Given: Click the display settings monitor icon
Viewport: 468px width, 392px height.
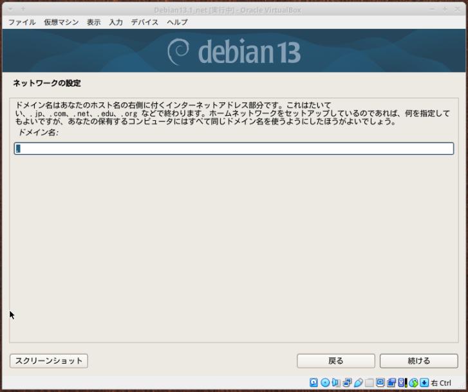Looking at the screenshot, I should point(380,382).
